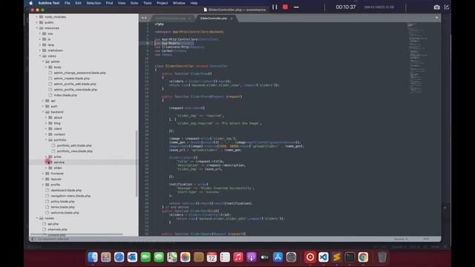Pause the screen recording
475x267 pixels.
[x=275, y=7]
